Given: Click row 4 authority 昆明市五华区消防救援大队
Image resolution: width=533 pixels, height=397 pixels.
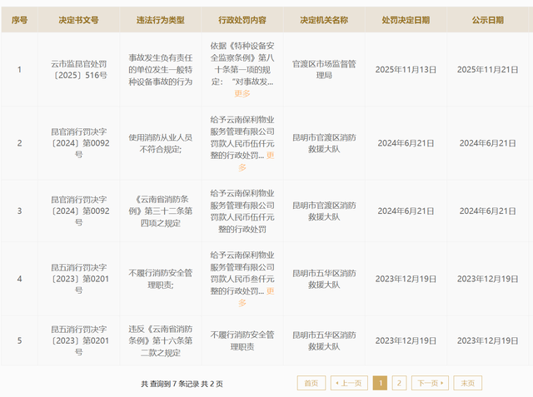Looking at the screenshot, I should click(x=324, y=279).
